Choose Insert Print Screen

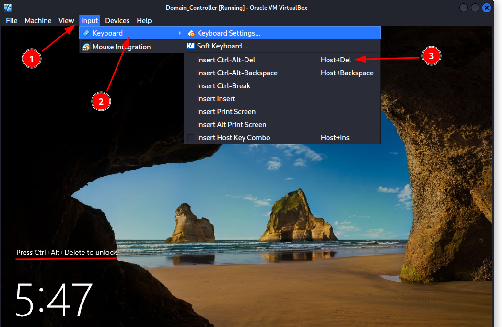click(x=282, y=112)
